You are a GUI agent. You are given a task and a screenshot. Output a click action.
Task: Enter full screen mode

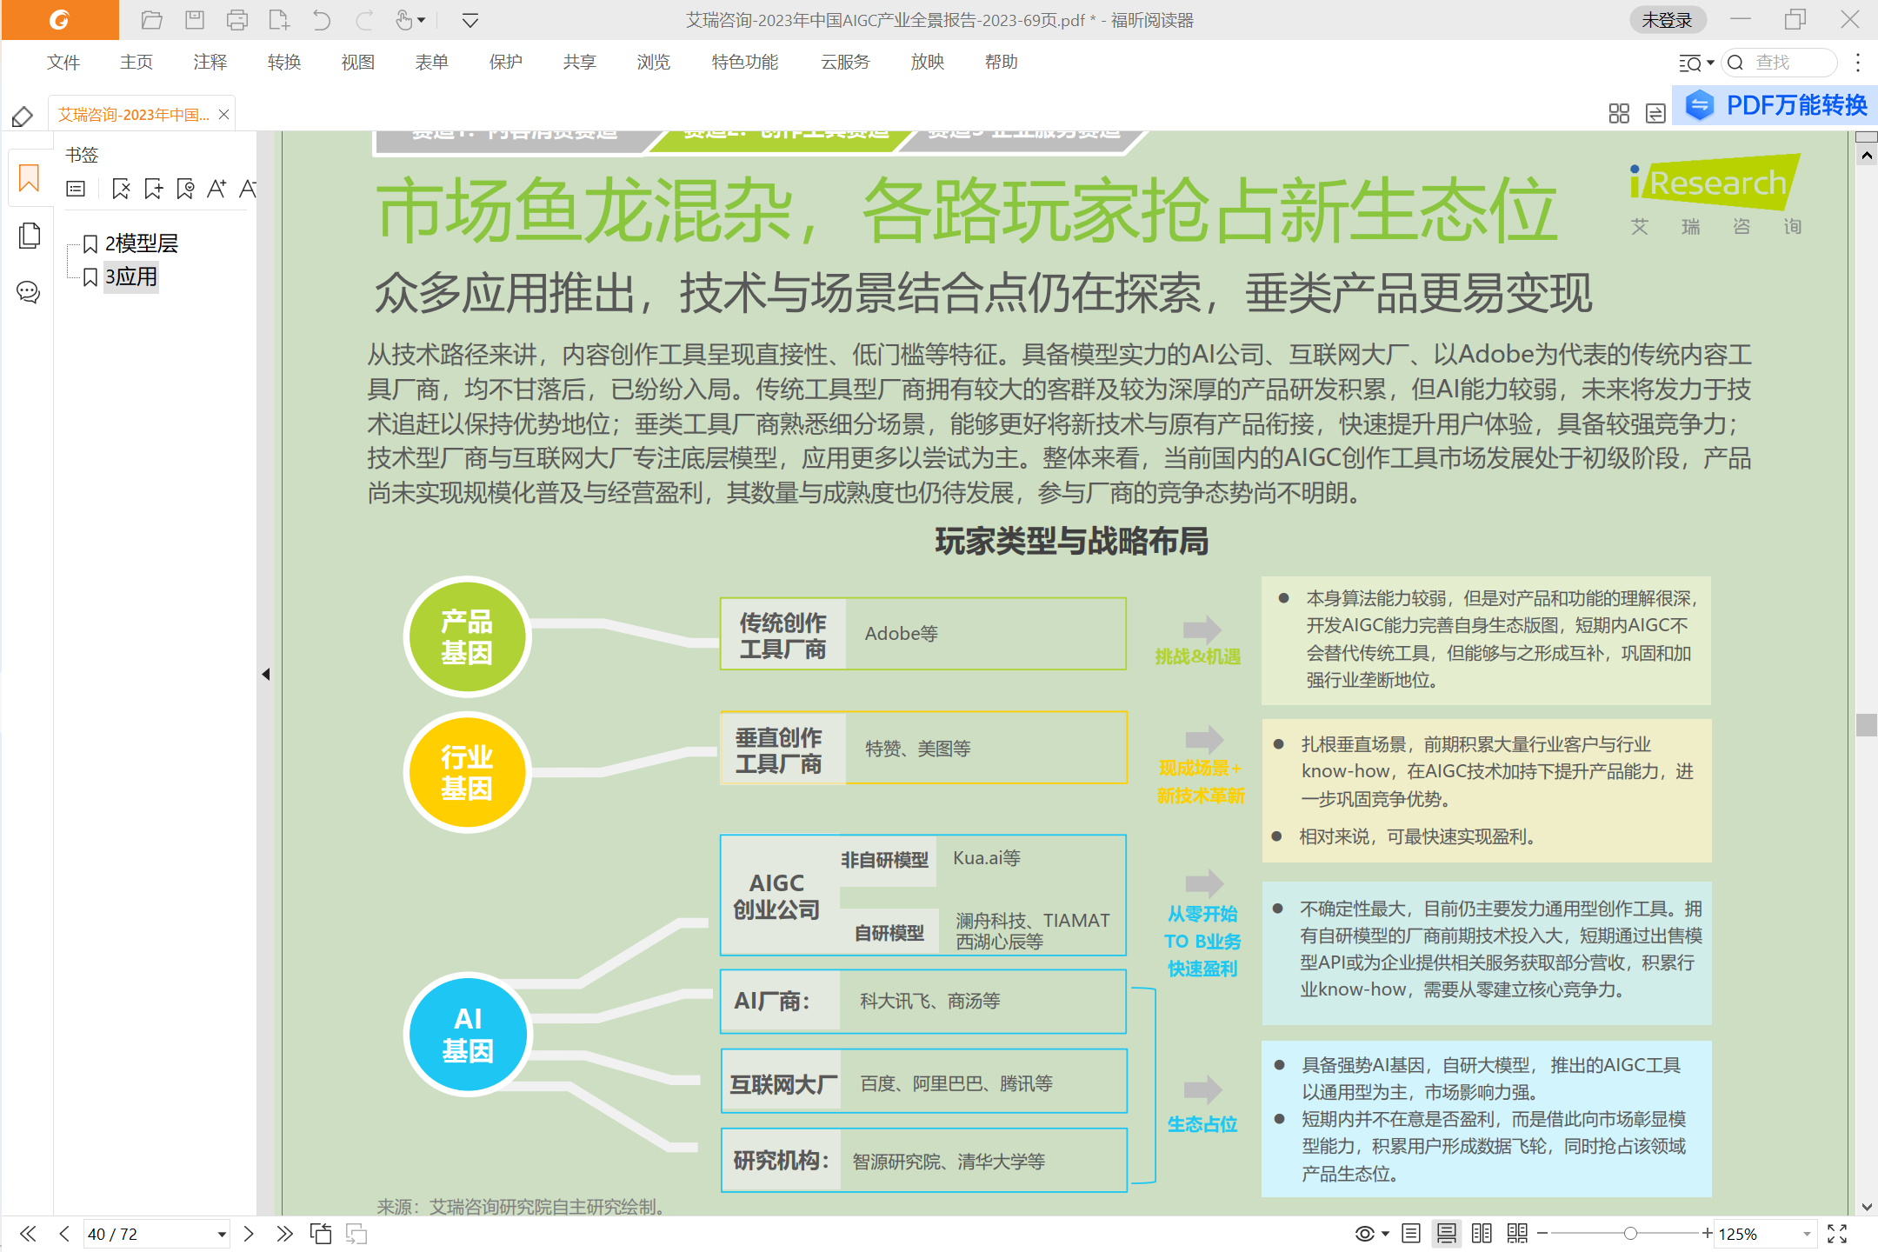tap(1837, 1234)
